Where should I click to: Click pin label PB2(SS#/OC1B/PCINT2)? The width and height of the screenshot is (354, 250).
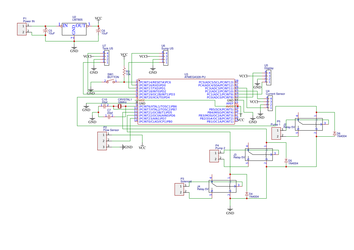[217, 119]
